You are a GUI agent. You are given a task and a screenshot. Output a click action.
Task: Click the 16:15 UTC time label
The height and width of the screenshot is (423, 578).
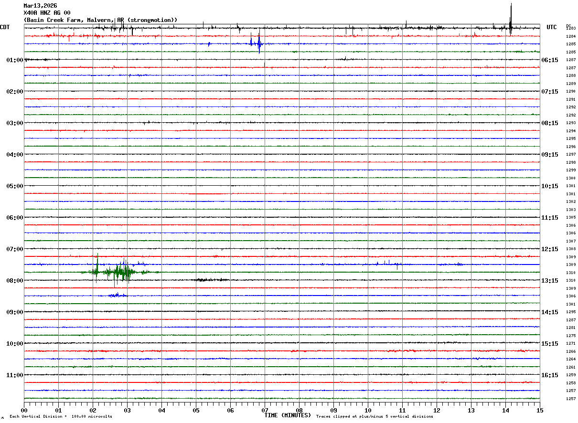[550, 375]
